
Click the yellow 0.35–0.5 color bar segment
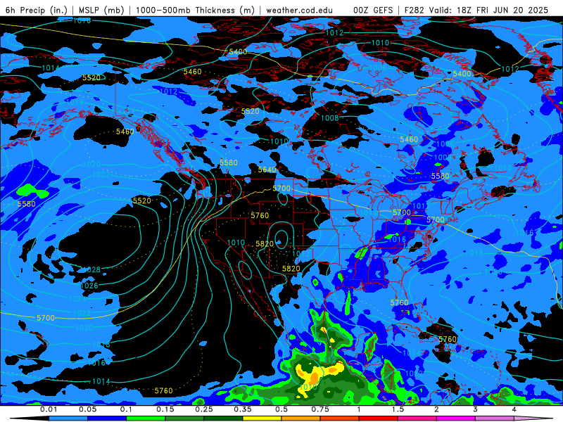[x=262, y=418]
